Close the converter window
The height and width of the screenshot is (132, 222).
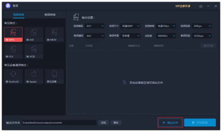click(x=216, y=6)
